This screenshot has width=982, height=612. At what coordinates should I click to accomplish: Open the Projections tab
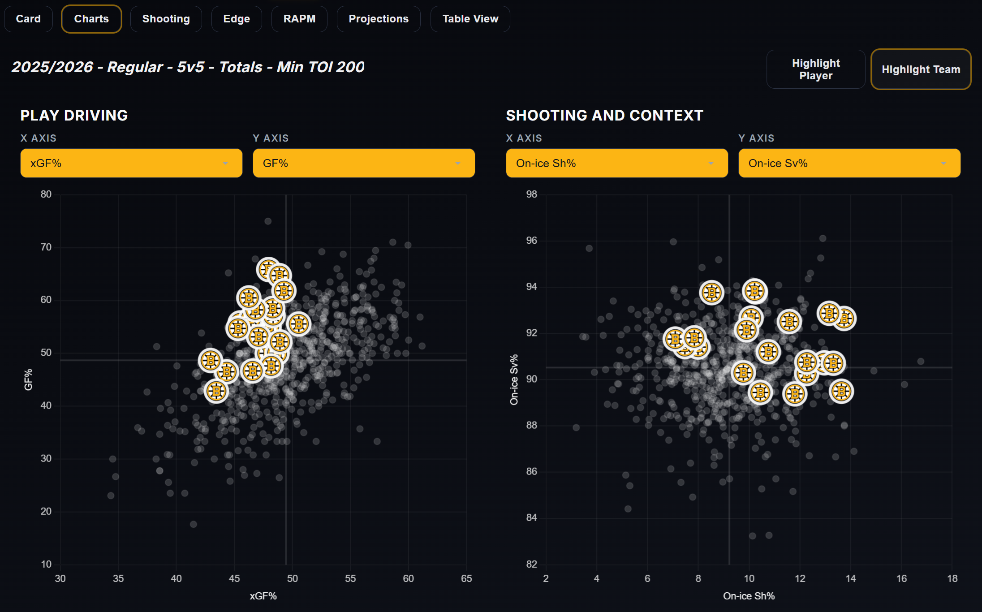(379, 19)
